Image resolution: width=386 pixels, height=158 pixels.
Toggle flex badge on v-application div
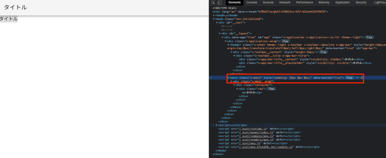point(369,37)
